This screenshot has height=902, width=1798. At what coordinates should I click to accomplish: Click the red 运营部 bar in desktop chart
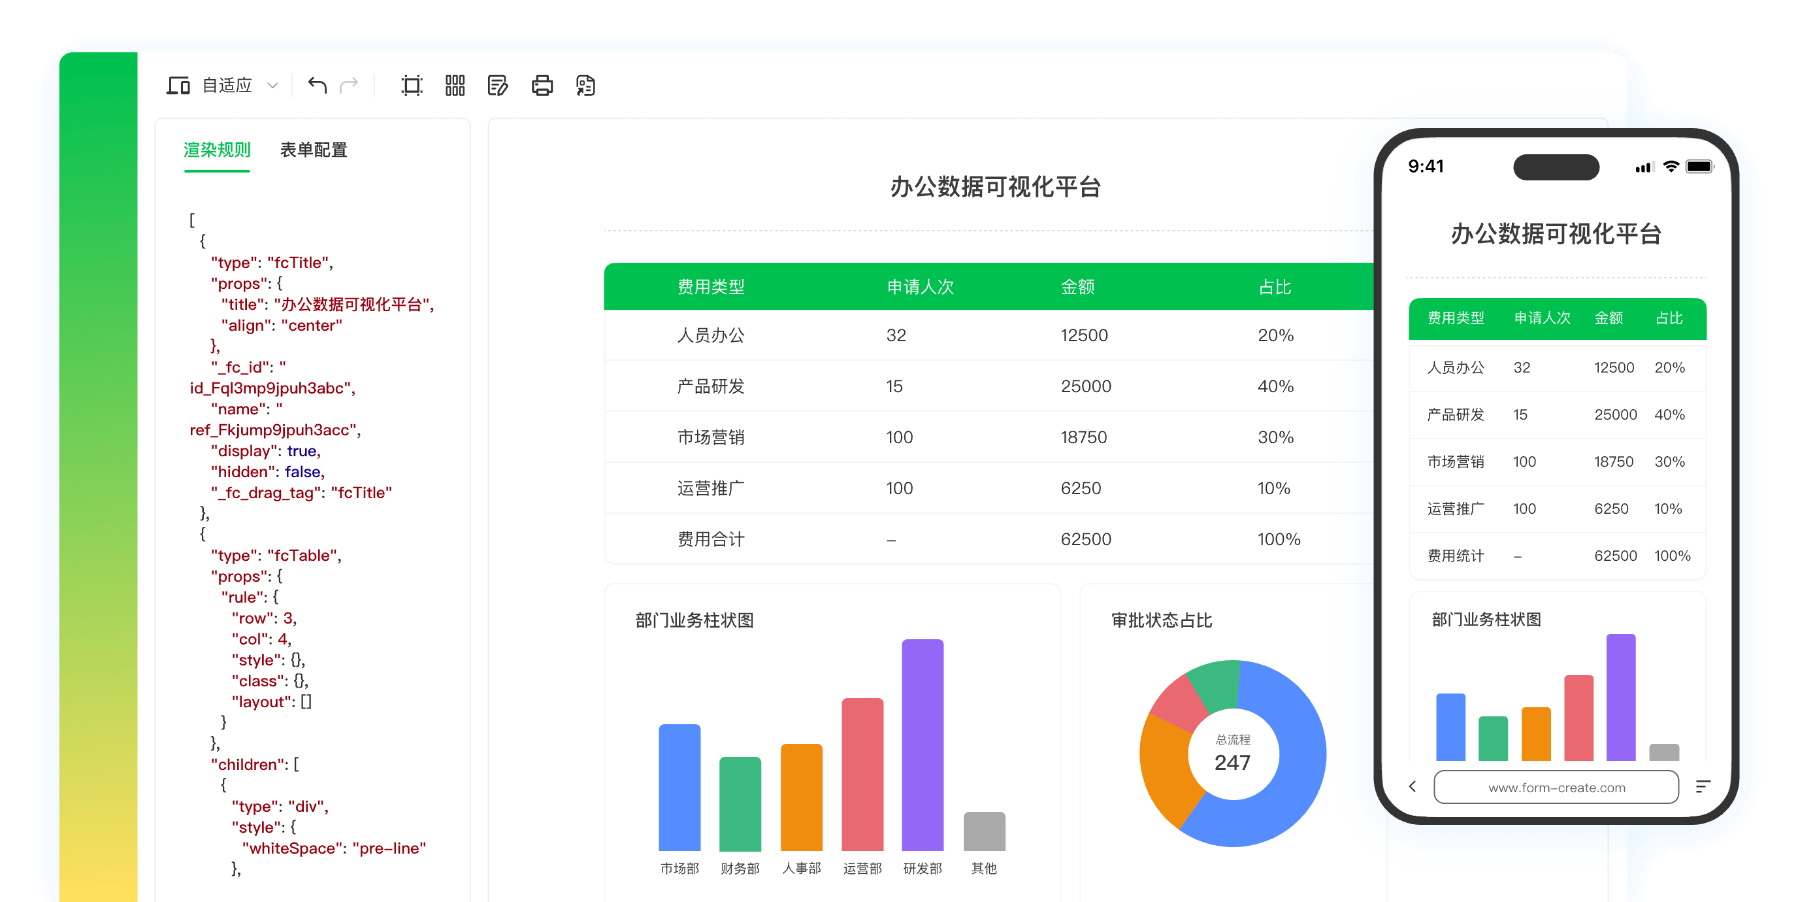pyautogui.click(x=862, y=775)
